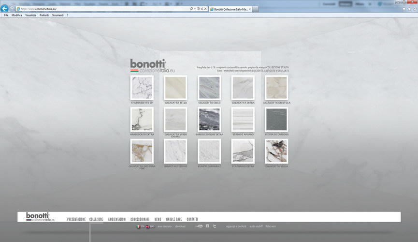Viewport: 418px width, 242px height.
Task: Toggle audio on/off
Action: tap(256, 227)
